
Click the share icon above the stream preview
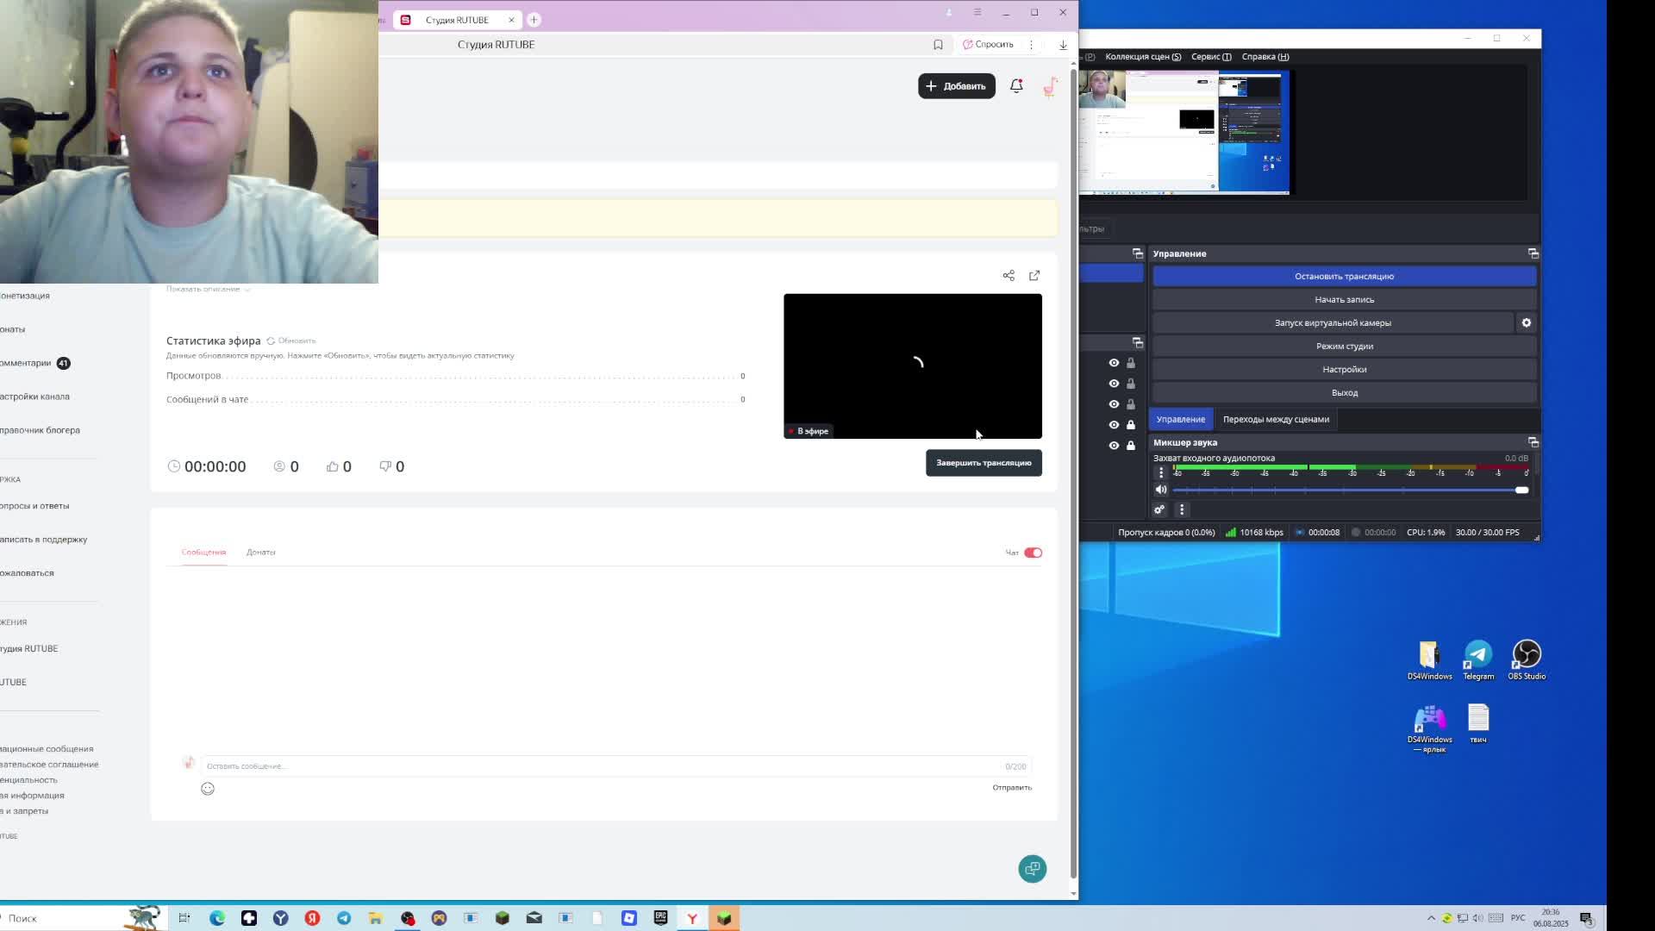(1009, 276)
